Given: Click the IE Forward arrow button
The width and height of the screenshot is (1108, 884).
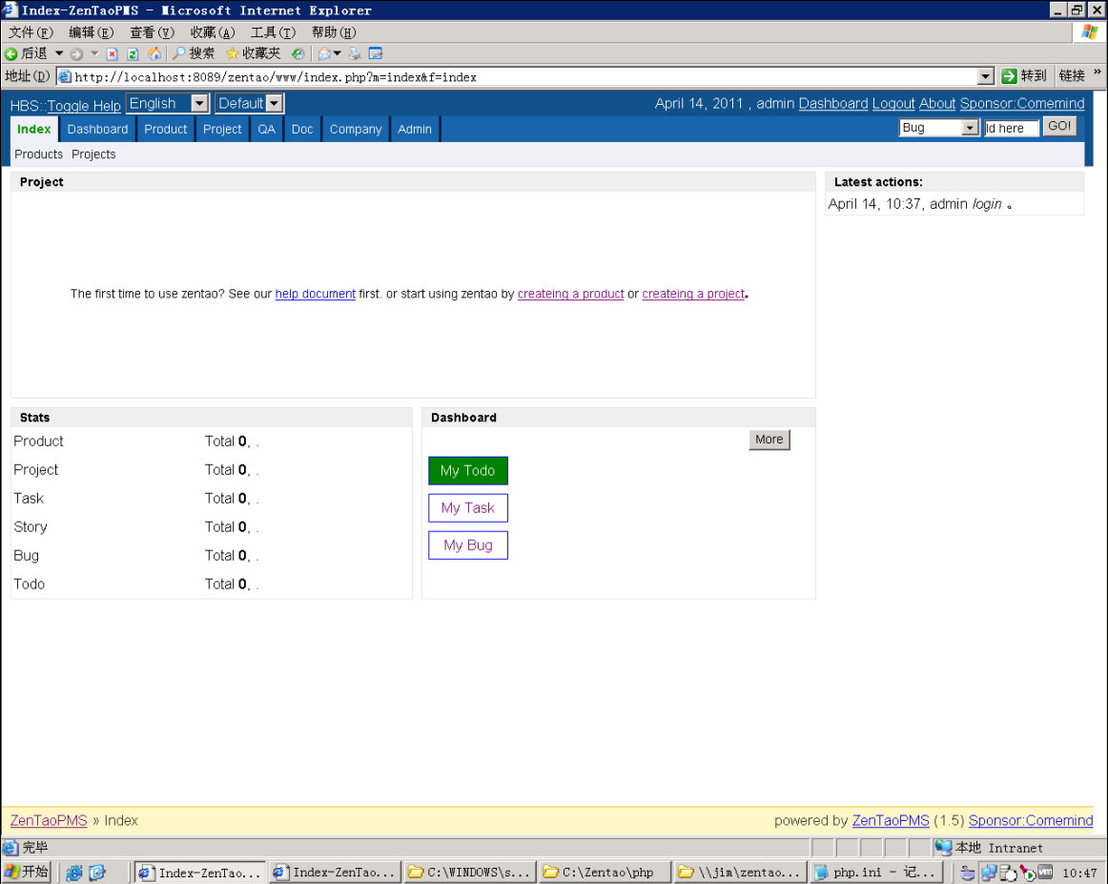Looking at the screenshot, I should click(x=76, y=53).
